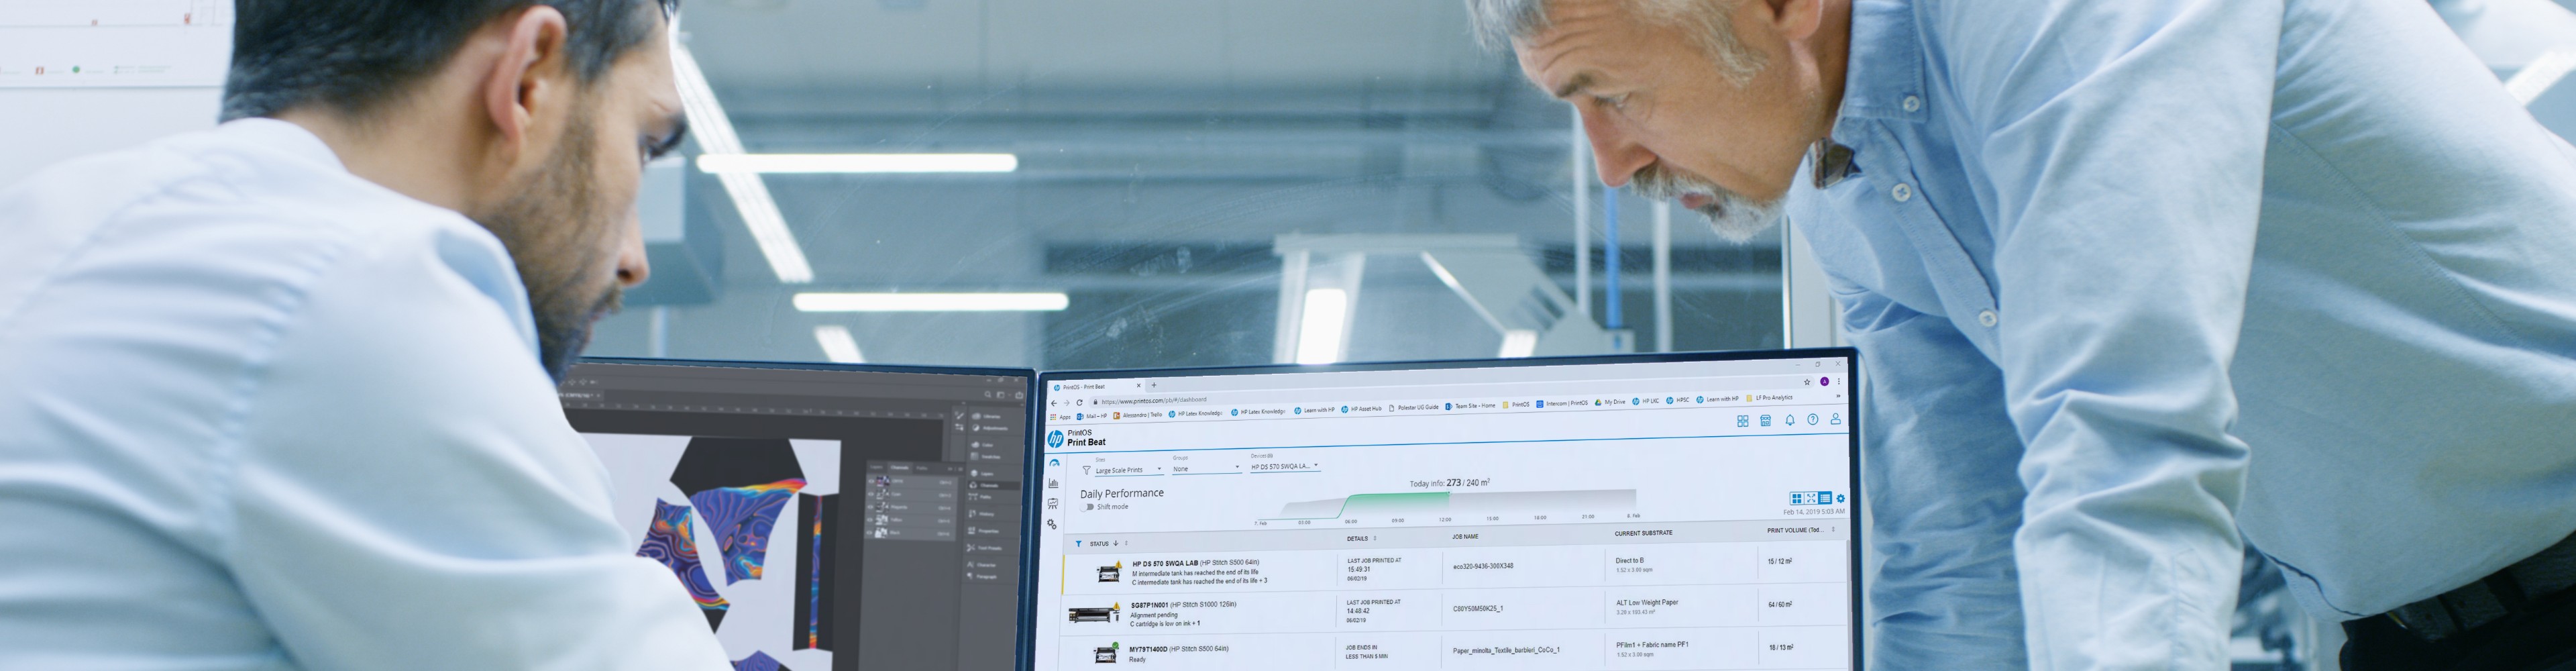Open the help question mark icon
Image resolution: width=2576 pixels, height=671 pixels.
[1813, 420]
